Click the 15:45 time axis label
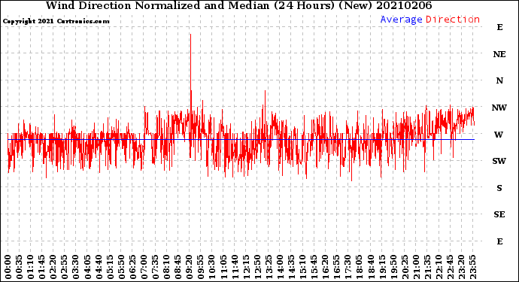This screenshot has width=519, height=282. pos(314,267)
